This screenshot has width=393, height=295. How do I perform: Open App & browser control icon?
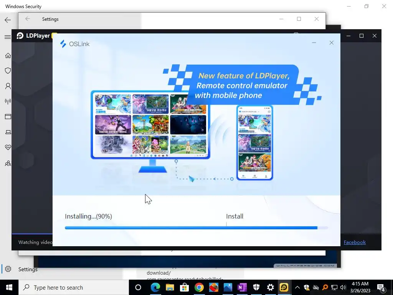coord(8,116)
